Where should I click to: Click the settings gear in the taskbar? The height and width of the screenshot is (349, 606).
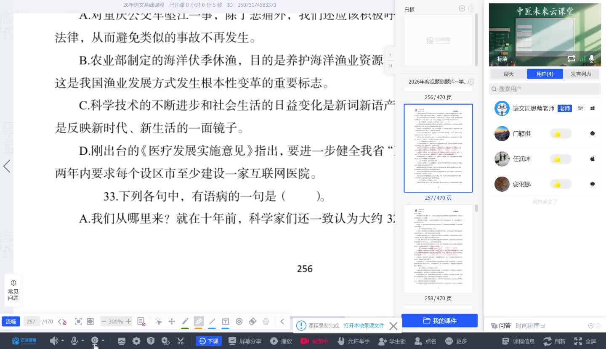[x=136, y=341]
